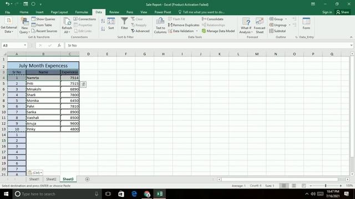Click the Select All corner
Image resolution: width=355 pixels, height=199 pixels.
click(4, 54)
